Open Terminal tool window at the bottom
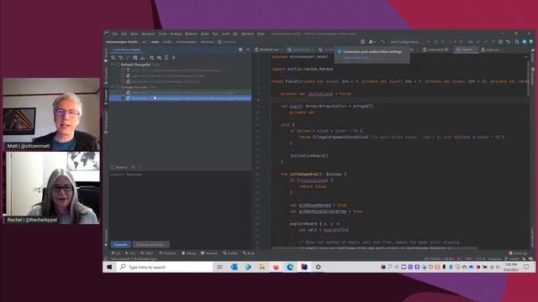 pyautogui.click(x=209, y=253)
